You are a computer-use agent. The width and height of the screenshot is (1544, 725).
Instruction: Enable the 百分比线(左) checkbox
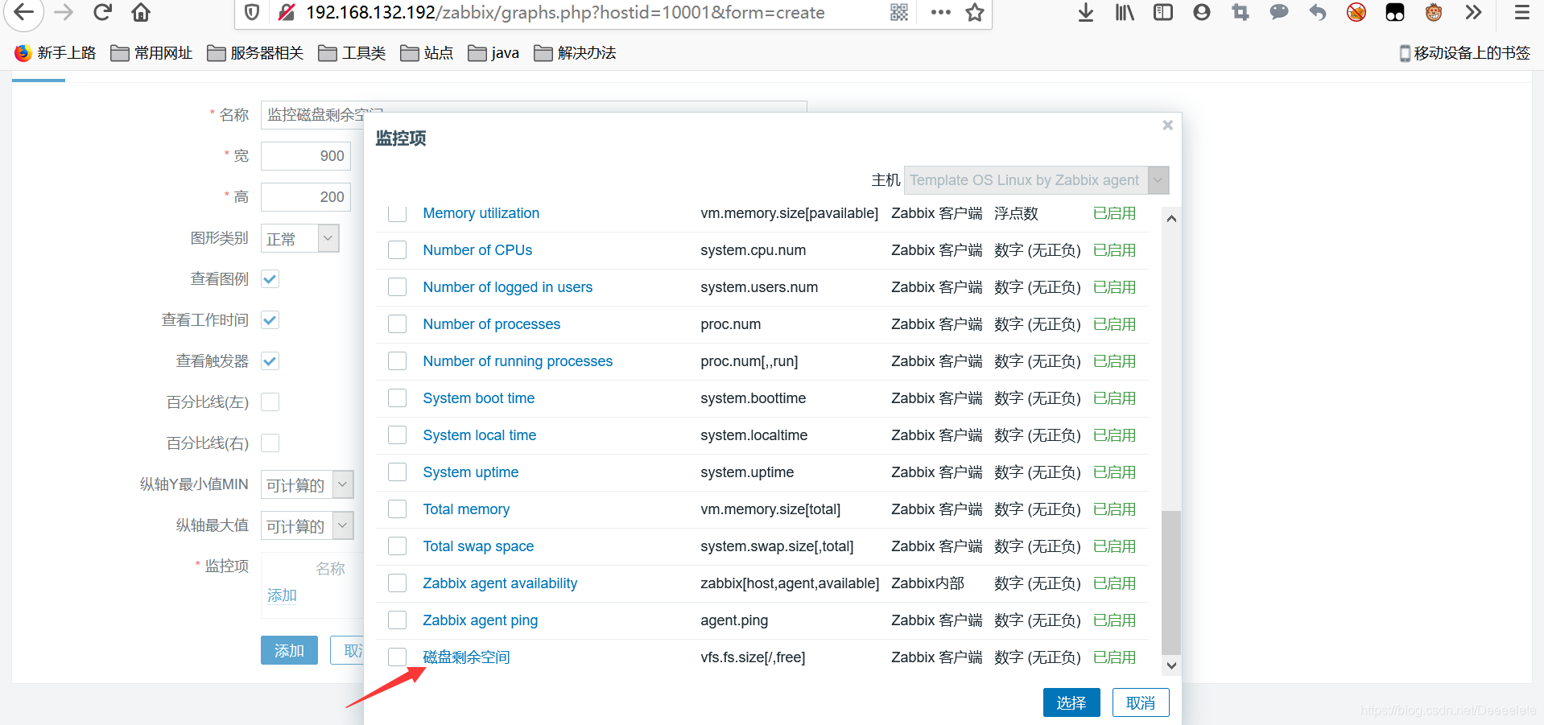pos(270,402)
